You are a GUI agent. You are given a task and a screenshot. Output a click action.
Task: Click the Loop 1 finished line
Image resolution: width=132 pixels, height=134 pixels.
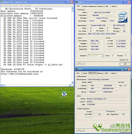[x=23, y=20]
